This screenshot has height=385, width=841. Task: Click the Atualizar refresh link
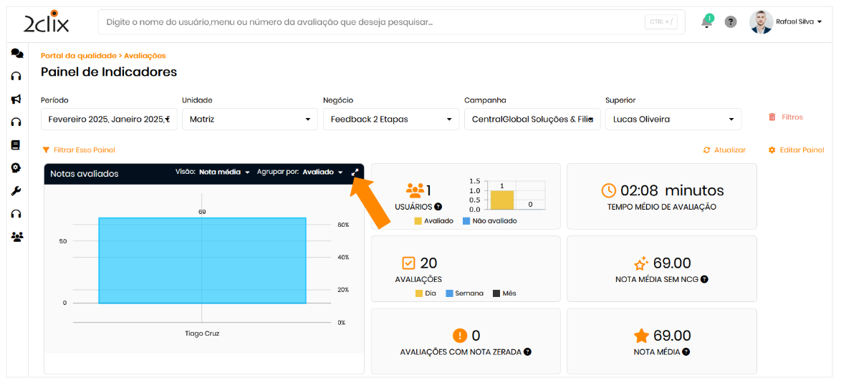(x=724, y=150)
